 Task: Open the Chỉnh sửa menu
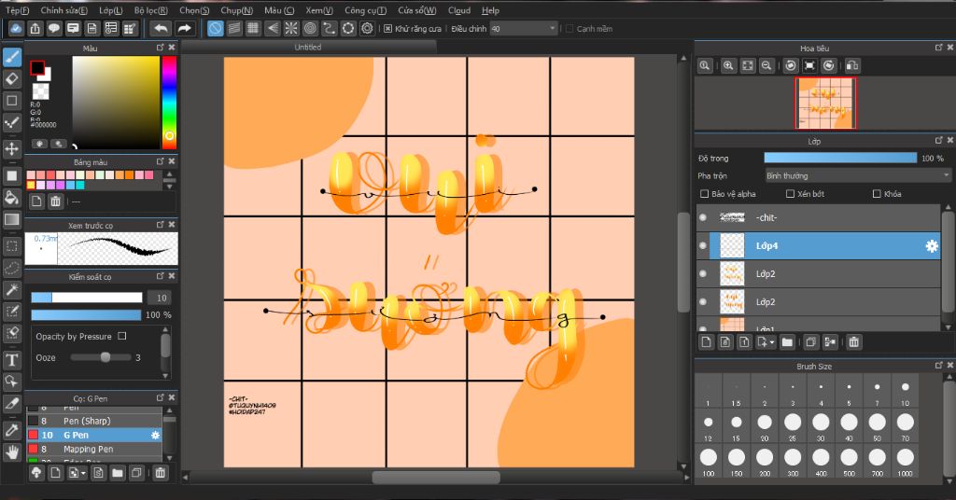click(x=63, y=10)
